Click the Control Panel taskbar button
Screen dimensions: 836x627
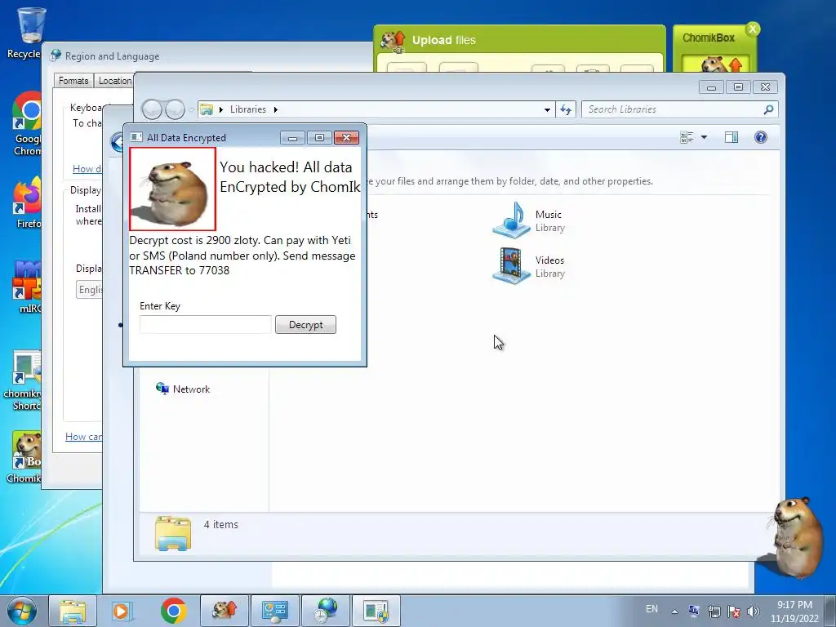(x=275, y=611)
